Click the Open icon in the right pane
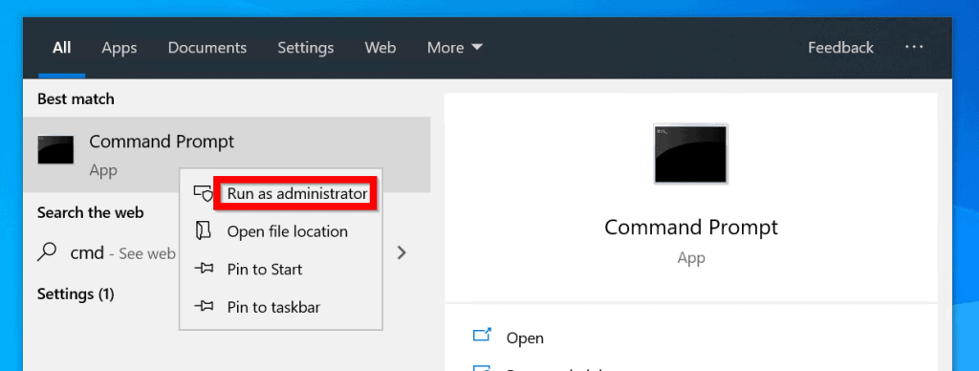Viewport: 979px width, 371px height. pos(482,336)
